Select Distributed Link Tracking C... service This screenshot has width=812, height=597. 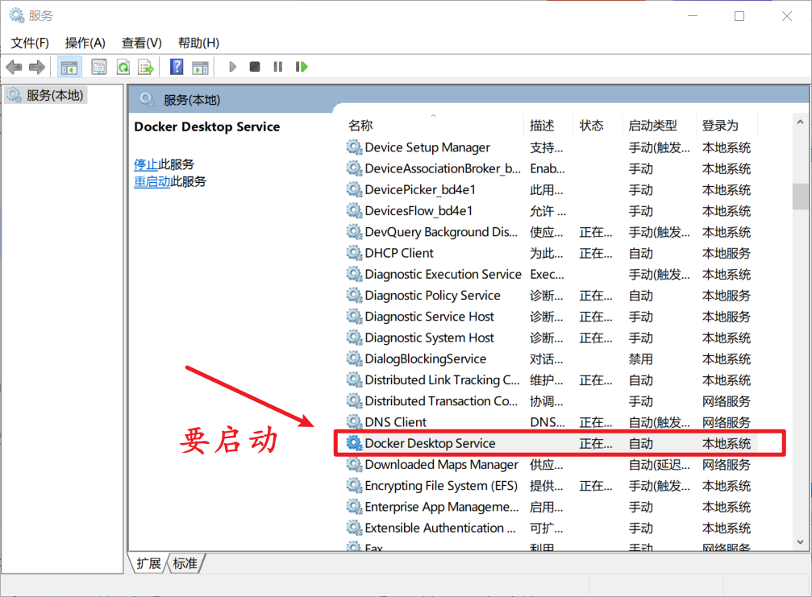pyautogui.click(x=442, y=380)
